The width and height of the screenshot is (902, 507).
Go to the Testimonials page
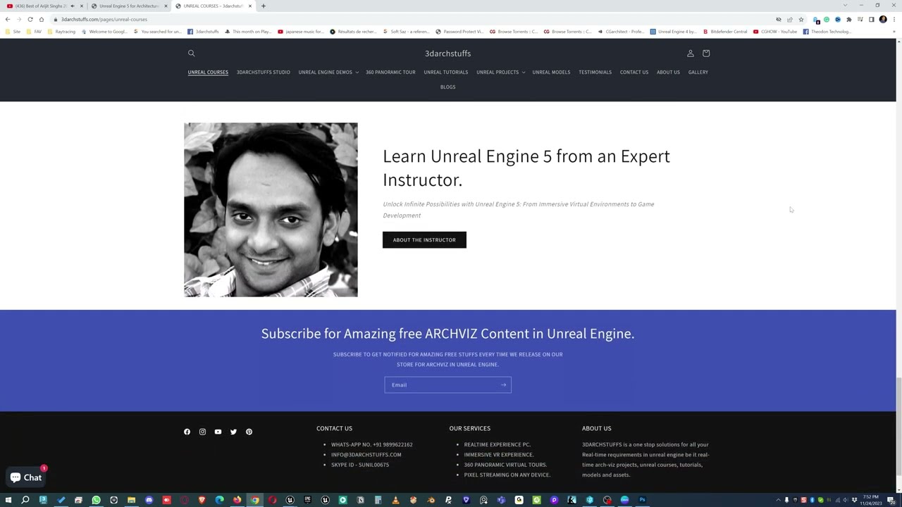click(x=595, y=72)
